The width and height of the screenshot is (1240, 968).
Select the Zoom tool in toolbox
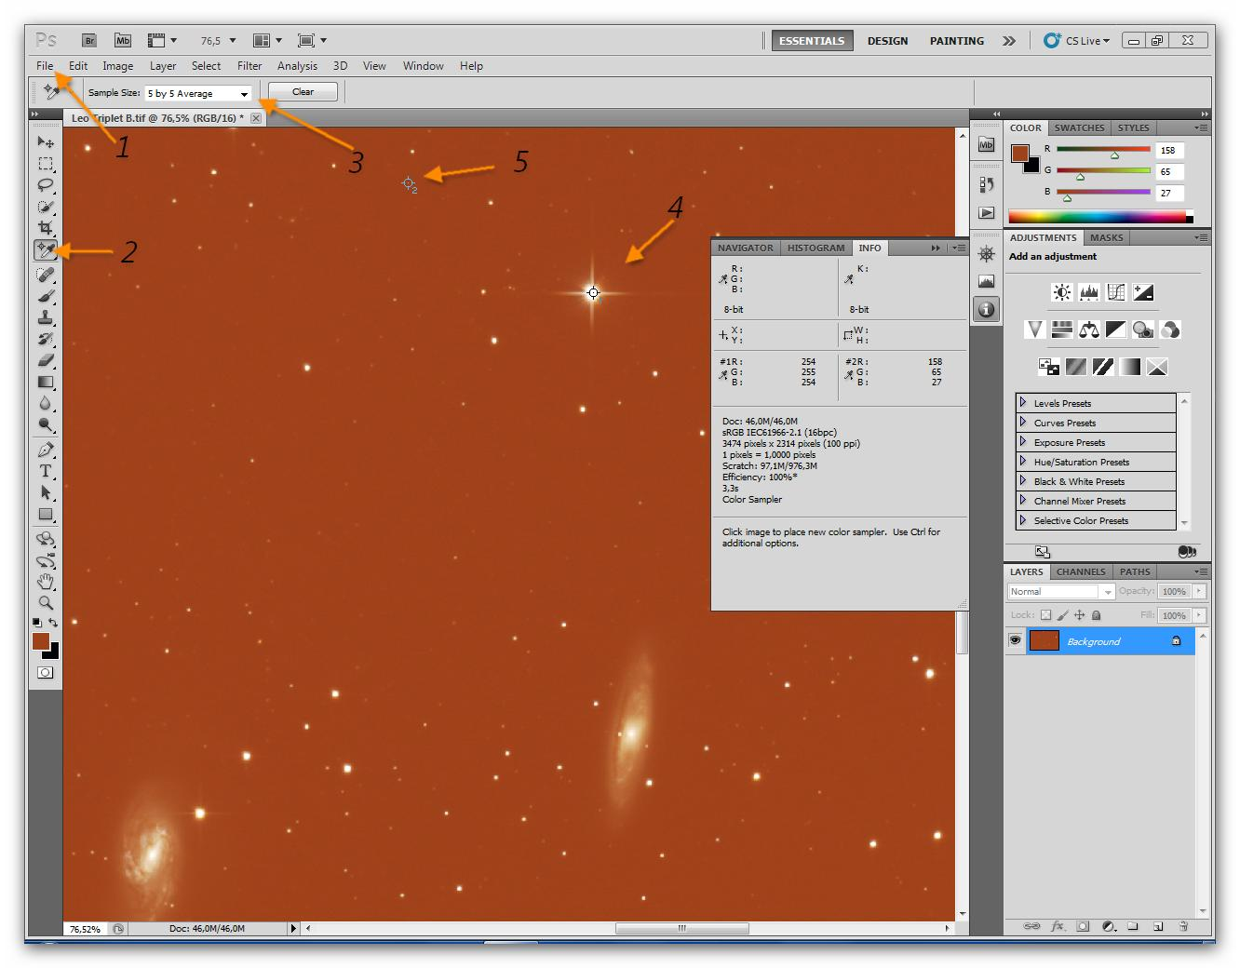[x=45, y=603]
